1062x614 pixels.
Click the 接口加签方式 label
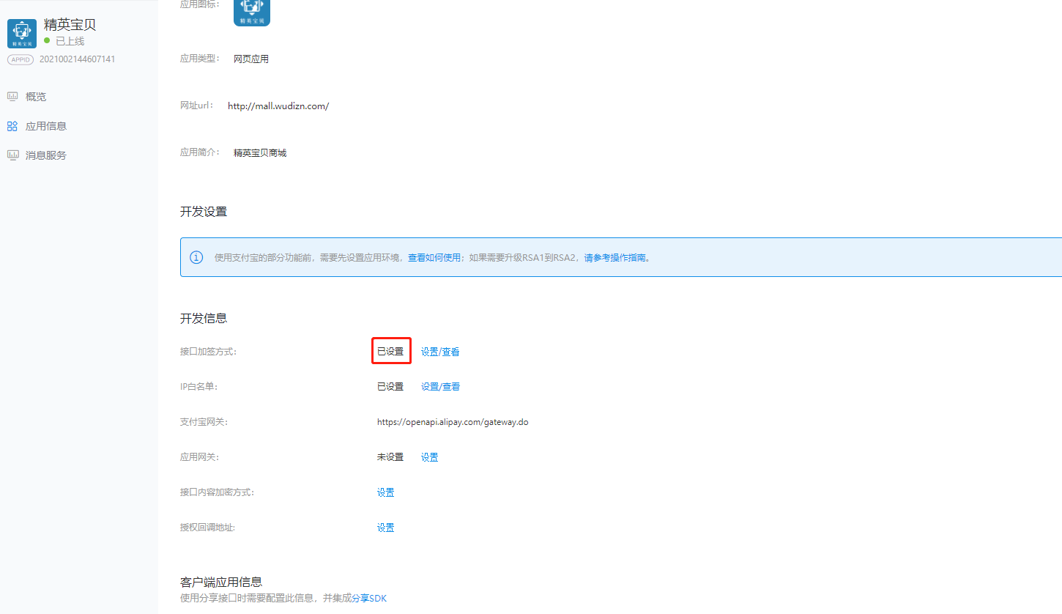click(x=208, y=352)
